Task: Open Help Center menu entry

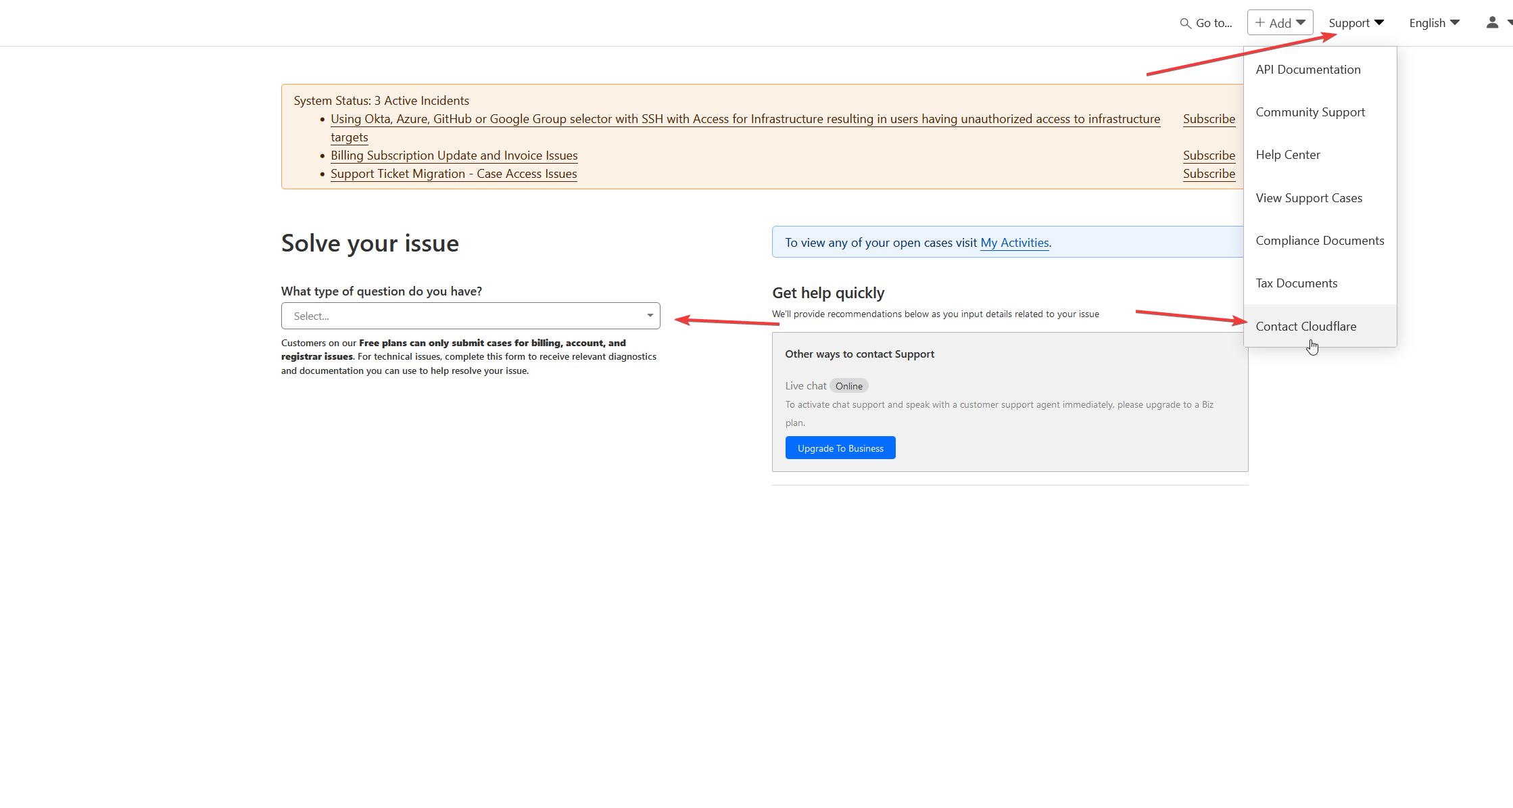Action: (1287, 155)
